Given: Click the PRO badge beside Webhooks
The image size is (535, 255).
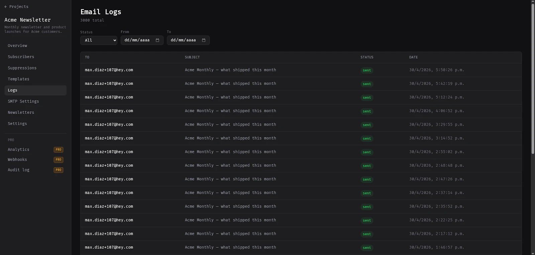Looking at the screenshot, I should click(59, 160).
